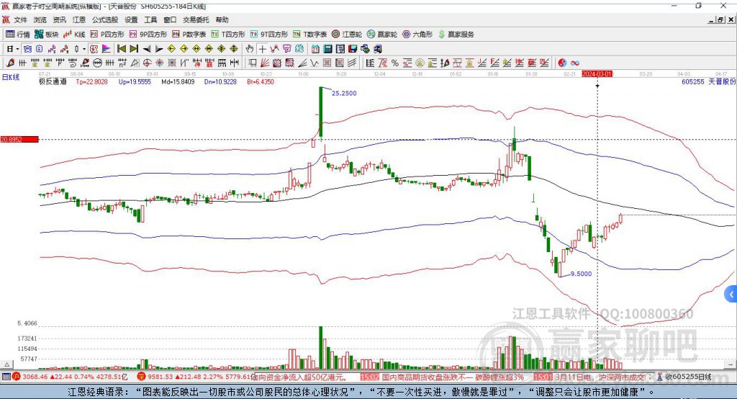Open the 江恩 menu
The width and height of the screenshot is (737, 399).
(x=79, y=19)
